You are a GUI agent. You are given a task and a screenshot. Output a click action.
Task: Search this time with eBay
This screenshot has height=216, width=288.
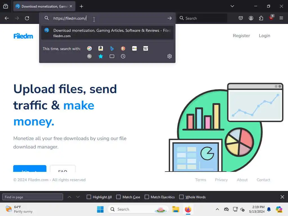134,48
